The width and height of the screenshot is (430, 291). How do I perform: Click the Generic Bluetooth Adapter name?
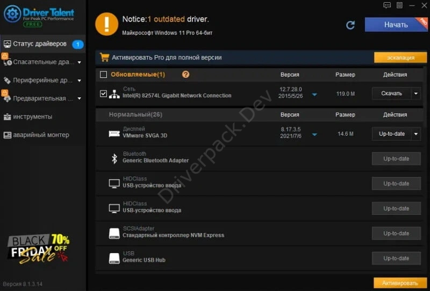coord(155,161)
